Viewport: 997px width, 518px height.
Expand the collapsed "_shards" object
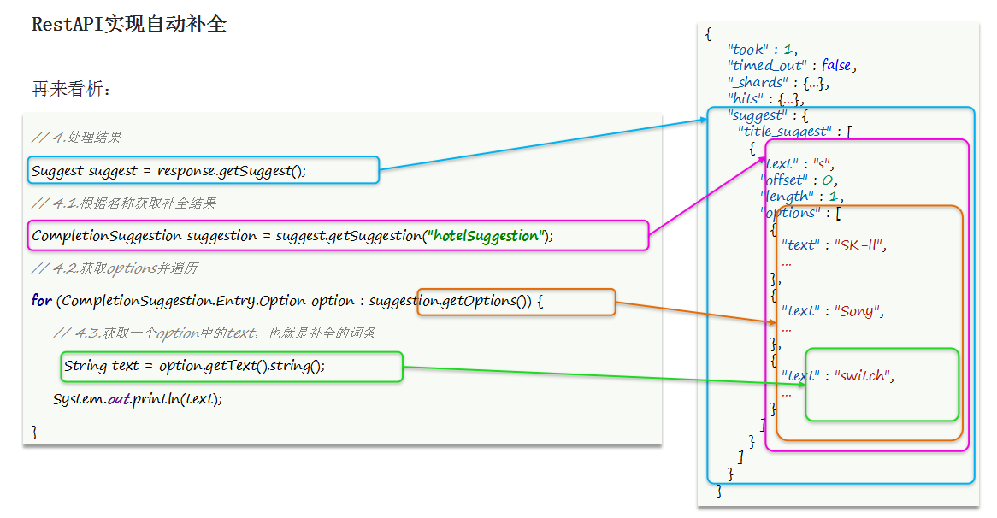click(815, 83)
